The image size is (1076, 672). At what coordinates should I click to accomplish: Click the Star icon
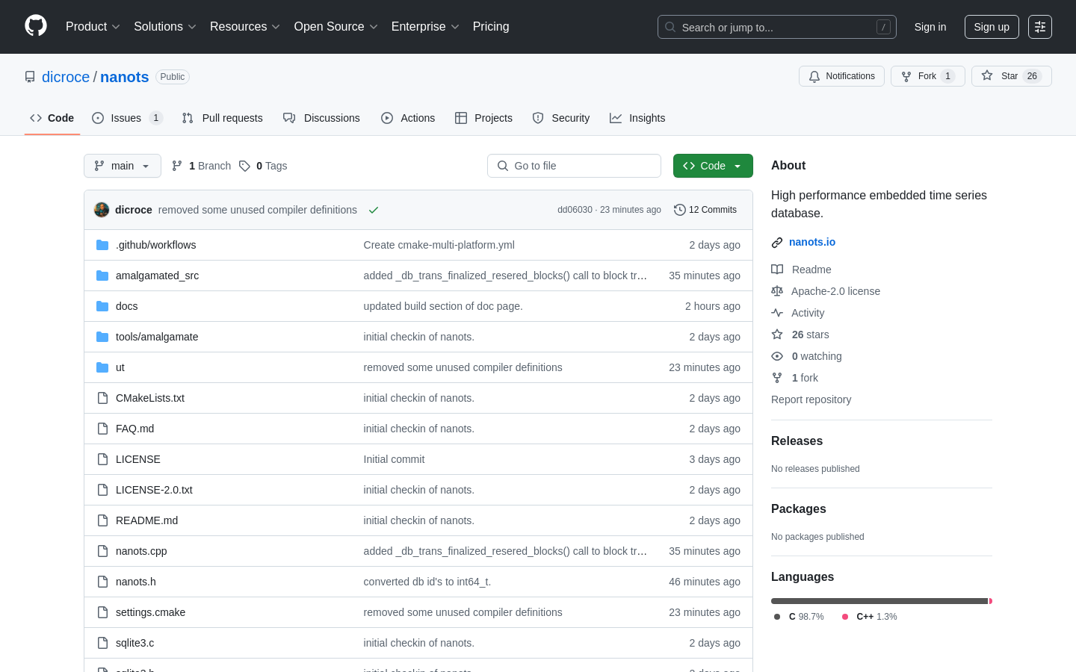tap(987, 76)
